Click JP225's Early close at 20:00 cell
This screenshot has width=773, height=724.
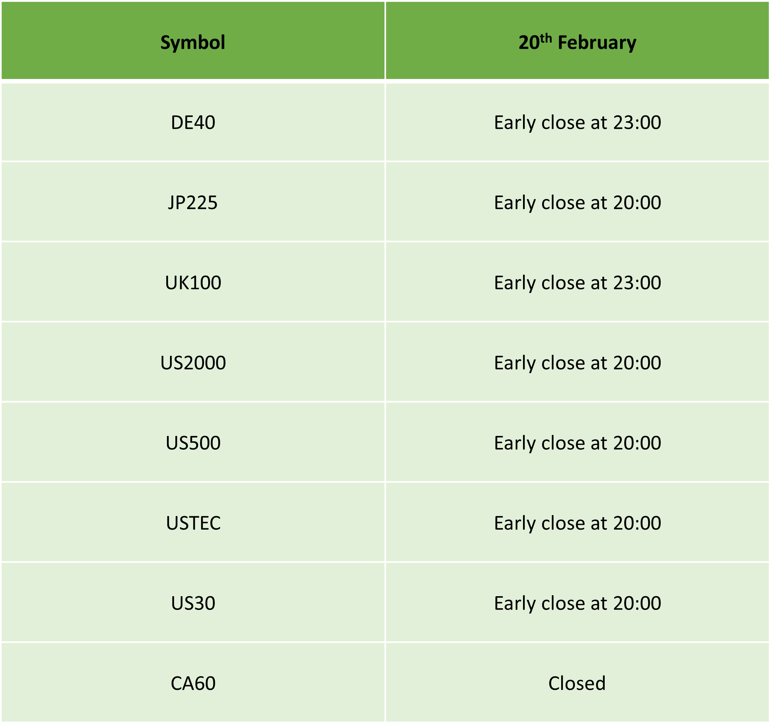[578, 202]
